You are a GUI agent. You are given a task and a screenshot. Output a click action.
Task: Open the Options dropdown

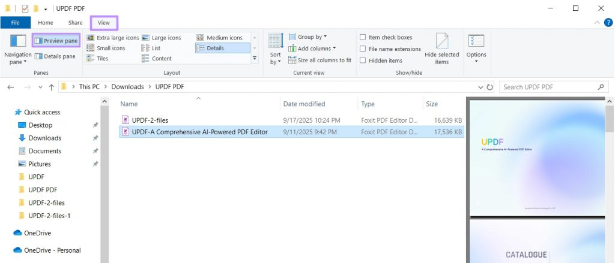tap(476, 49)
